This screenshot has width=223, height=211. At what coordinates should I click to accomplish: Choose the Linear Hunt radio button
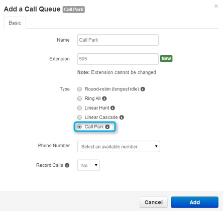(79, 108)
